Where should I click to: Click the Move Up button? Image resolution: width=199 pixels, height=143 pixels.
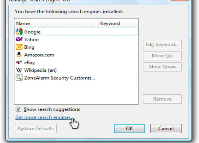[x=162, y=56]
